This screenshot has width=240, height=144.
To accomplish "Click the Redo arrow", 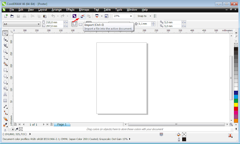I will tap(63, 16).
